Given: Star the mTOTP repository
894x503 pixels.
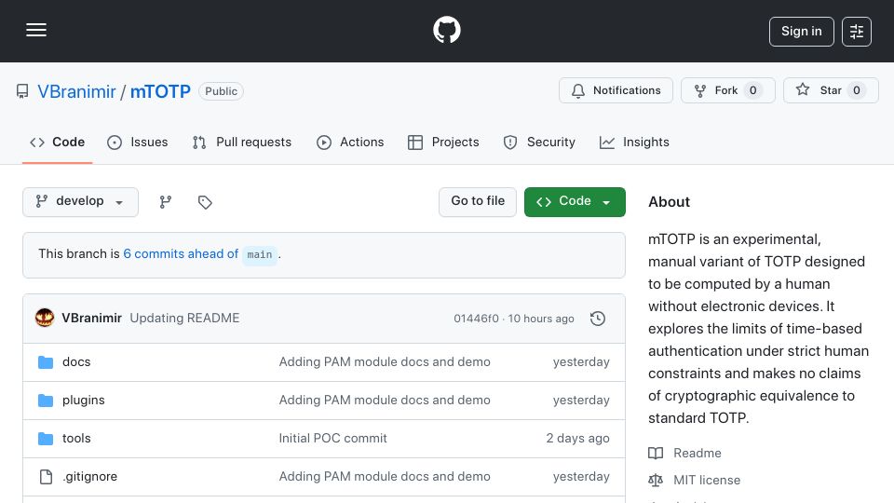Looking at the screenshot, I should [x=831, y=90].
